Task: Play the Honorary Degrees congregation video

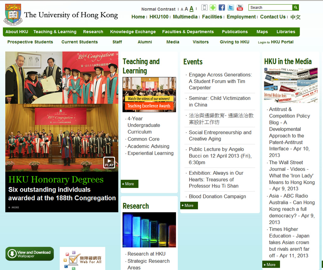Action: (109, 162)
